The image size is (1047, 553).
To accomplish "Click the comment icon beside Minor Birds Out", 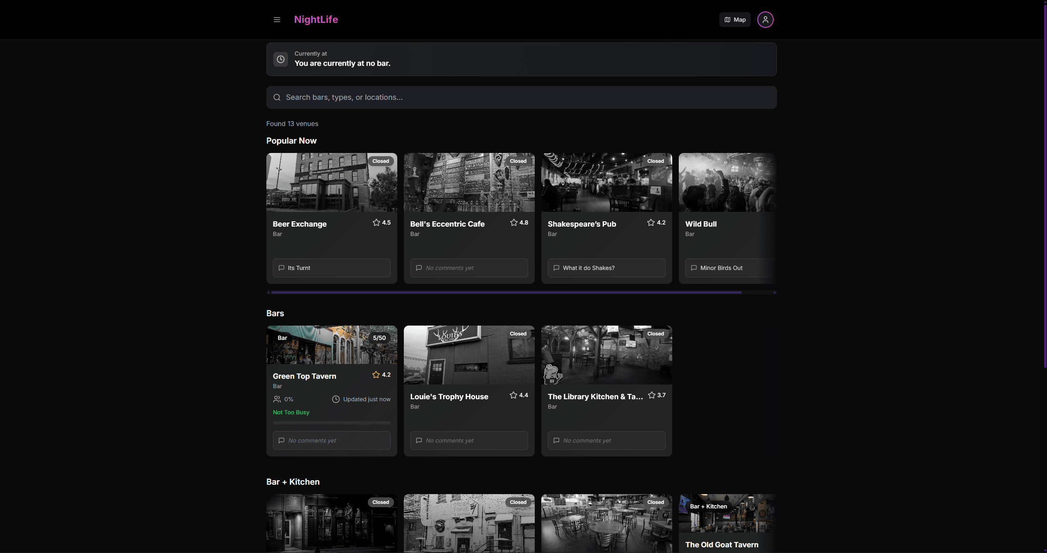I will (x=694, y=268).
